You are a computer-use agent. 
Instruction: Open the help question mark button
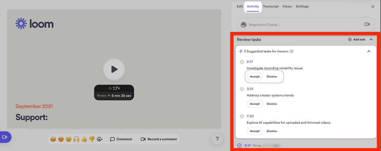(217, 139)
